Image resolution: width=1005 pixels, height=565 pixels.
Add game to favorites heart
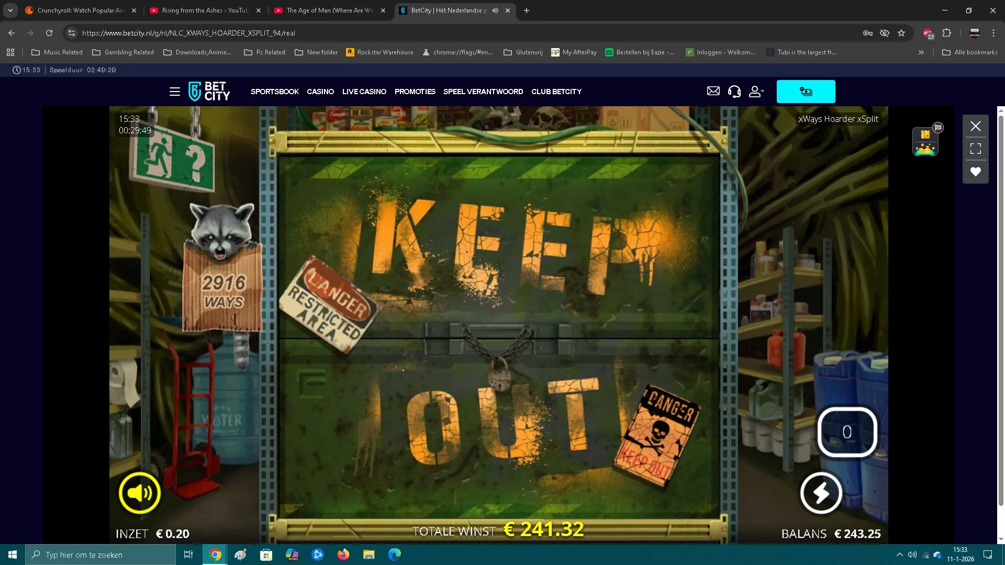point(976,172)
